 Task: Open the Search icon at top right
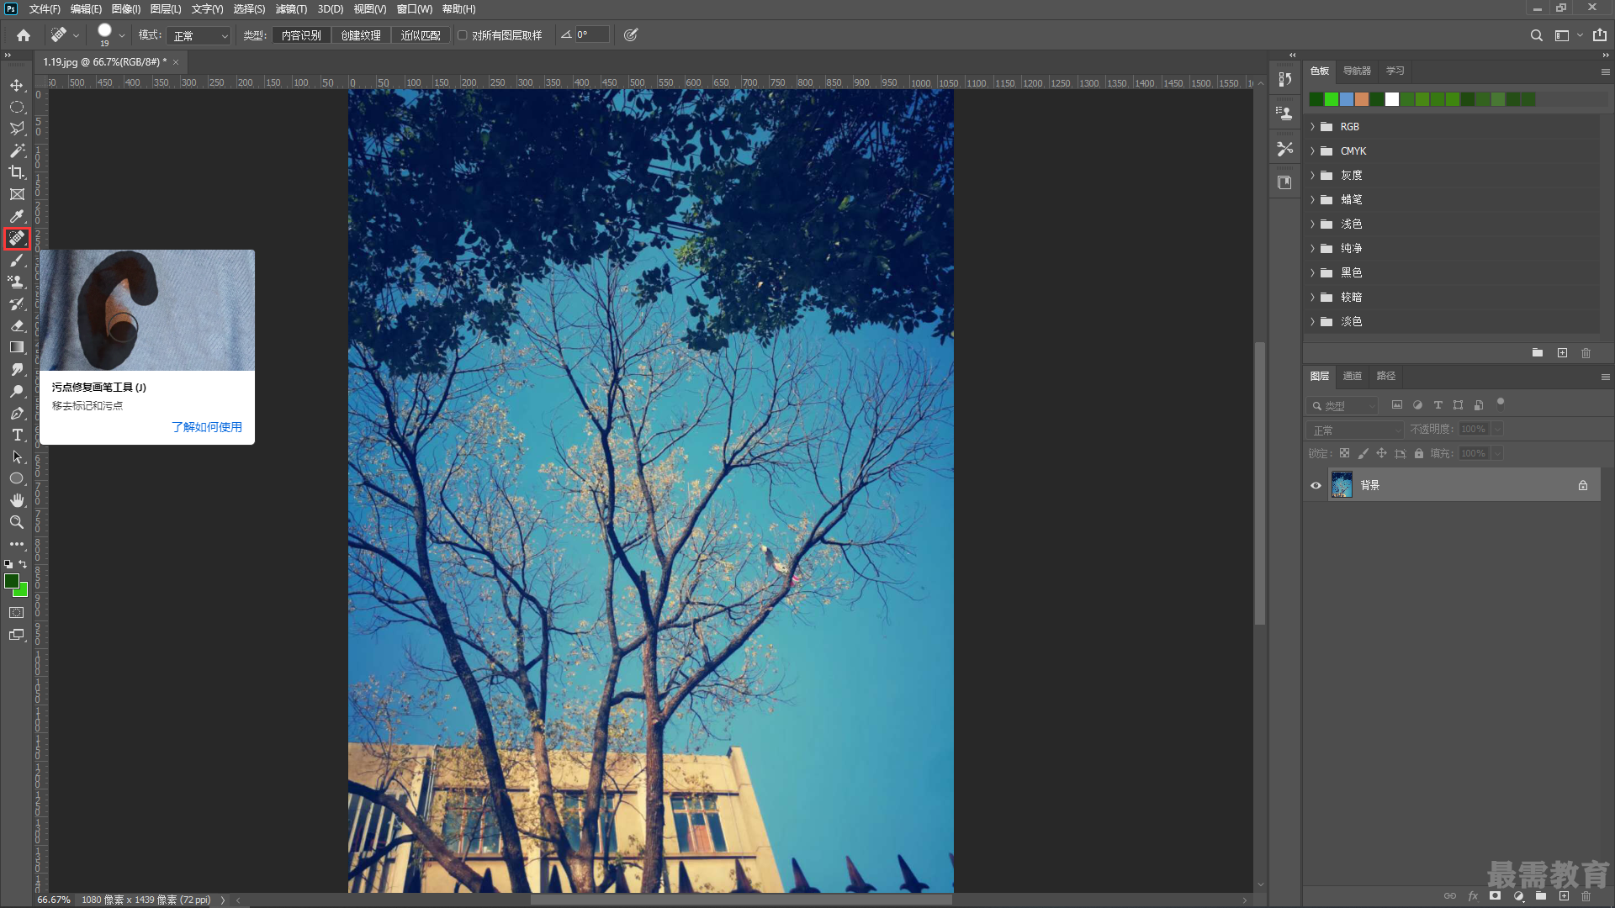(1537, 35)
